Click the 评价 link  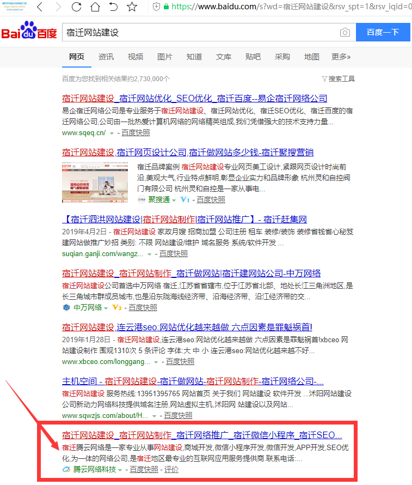[x=171, y=469]
